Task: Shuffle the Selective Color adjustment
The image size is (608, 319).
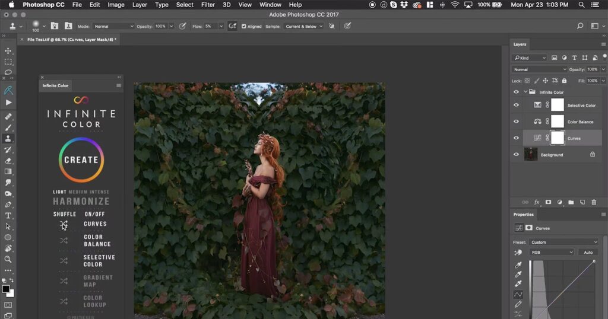Action: pos(64,261)
